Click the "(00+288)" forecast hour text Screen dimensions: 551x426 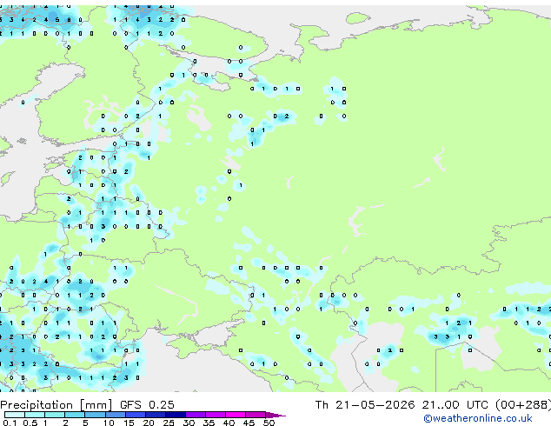coord(523,405)
